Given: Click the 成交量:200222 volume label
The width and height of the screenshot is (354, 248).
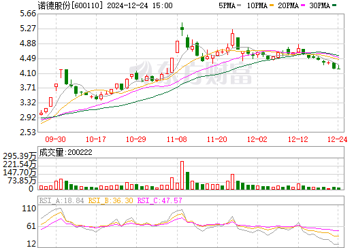Looking at the screenshot, I should [x=65, y=152].
